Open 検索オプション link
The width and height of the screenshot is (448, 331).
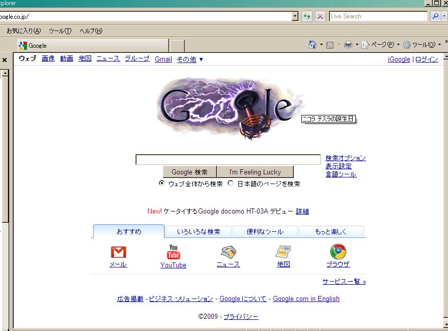click(346, 158)
